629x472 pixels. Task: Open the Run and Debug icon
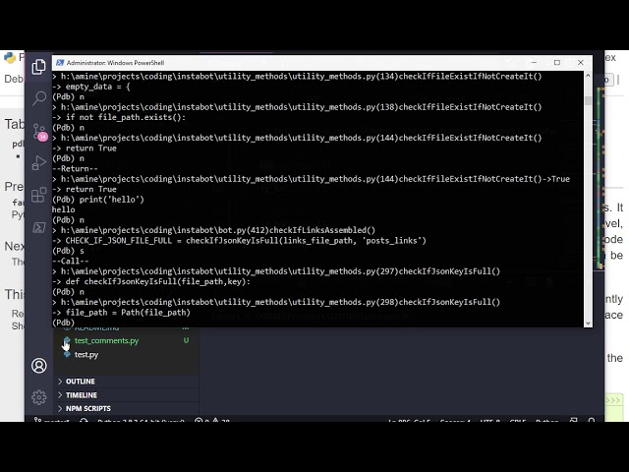pyautogui.click(x=38, y=163)
